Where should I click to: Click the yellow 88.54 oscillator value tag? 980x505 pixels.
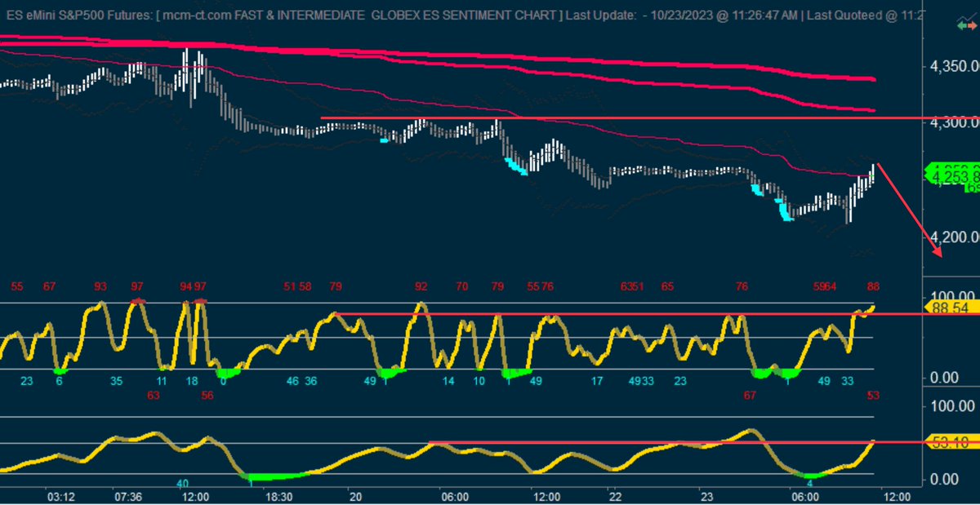tap(952, 308)
